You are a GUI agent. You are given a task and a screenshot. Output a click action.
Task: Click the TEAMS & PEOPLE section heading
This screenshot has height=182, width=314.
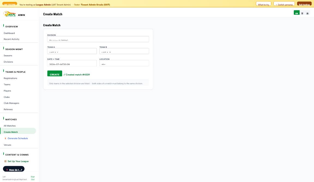coord(16,72)
